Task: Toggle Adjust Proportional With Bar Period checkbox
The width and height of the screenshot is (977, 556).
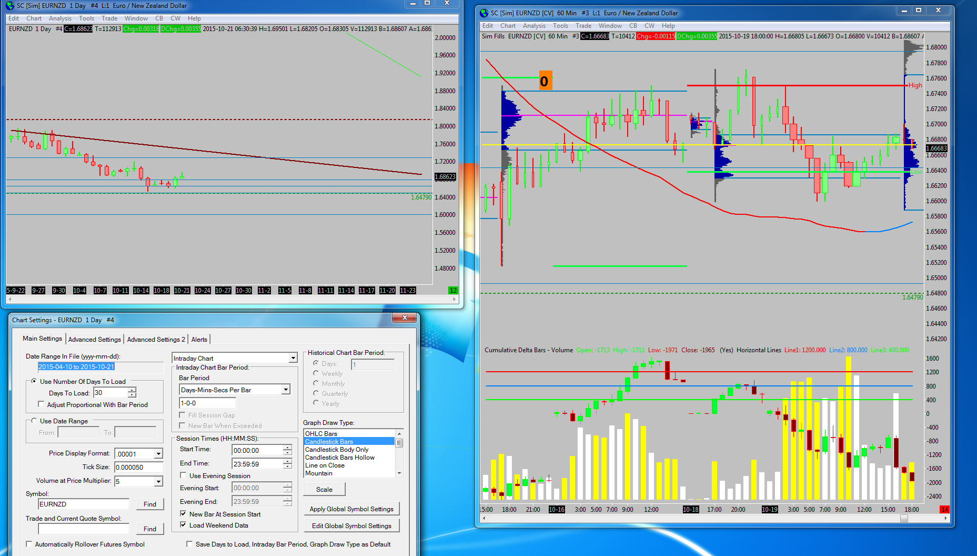Action: [41, 404]
